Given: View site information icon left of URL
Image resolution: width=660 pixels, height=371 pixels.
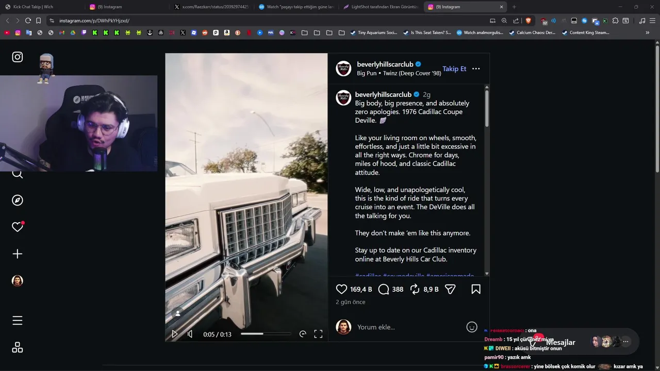Looking at the screenshot, I should (52, 21).
